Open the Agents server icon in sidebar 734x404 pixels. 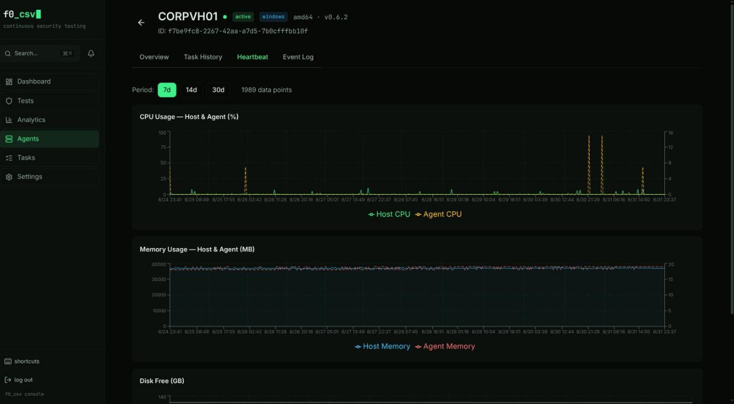point(9,139)
